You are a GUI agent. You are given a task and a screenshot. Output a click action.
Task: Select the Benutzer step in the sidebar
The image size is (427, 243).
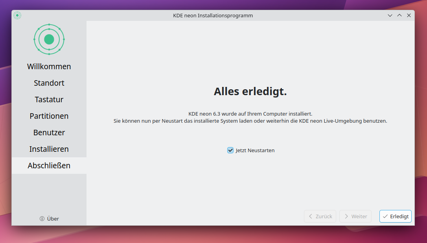click(49, 133)
